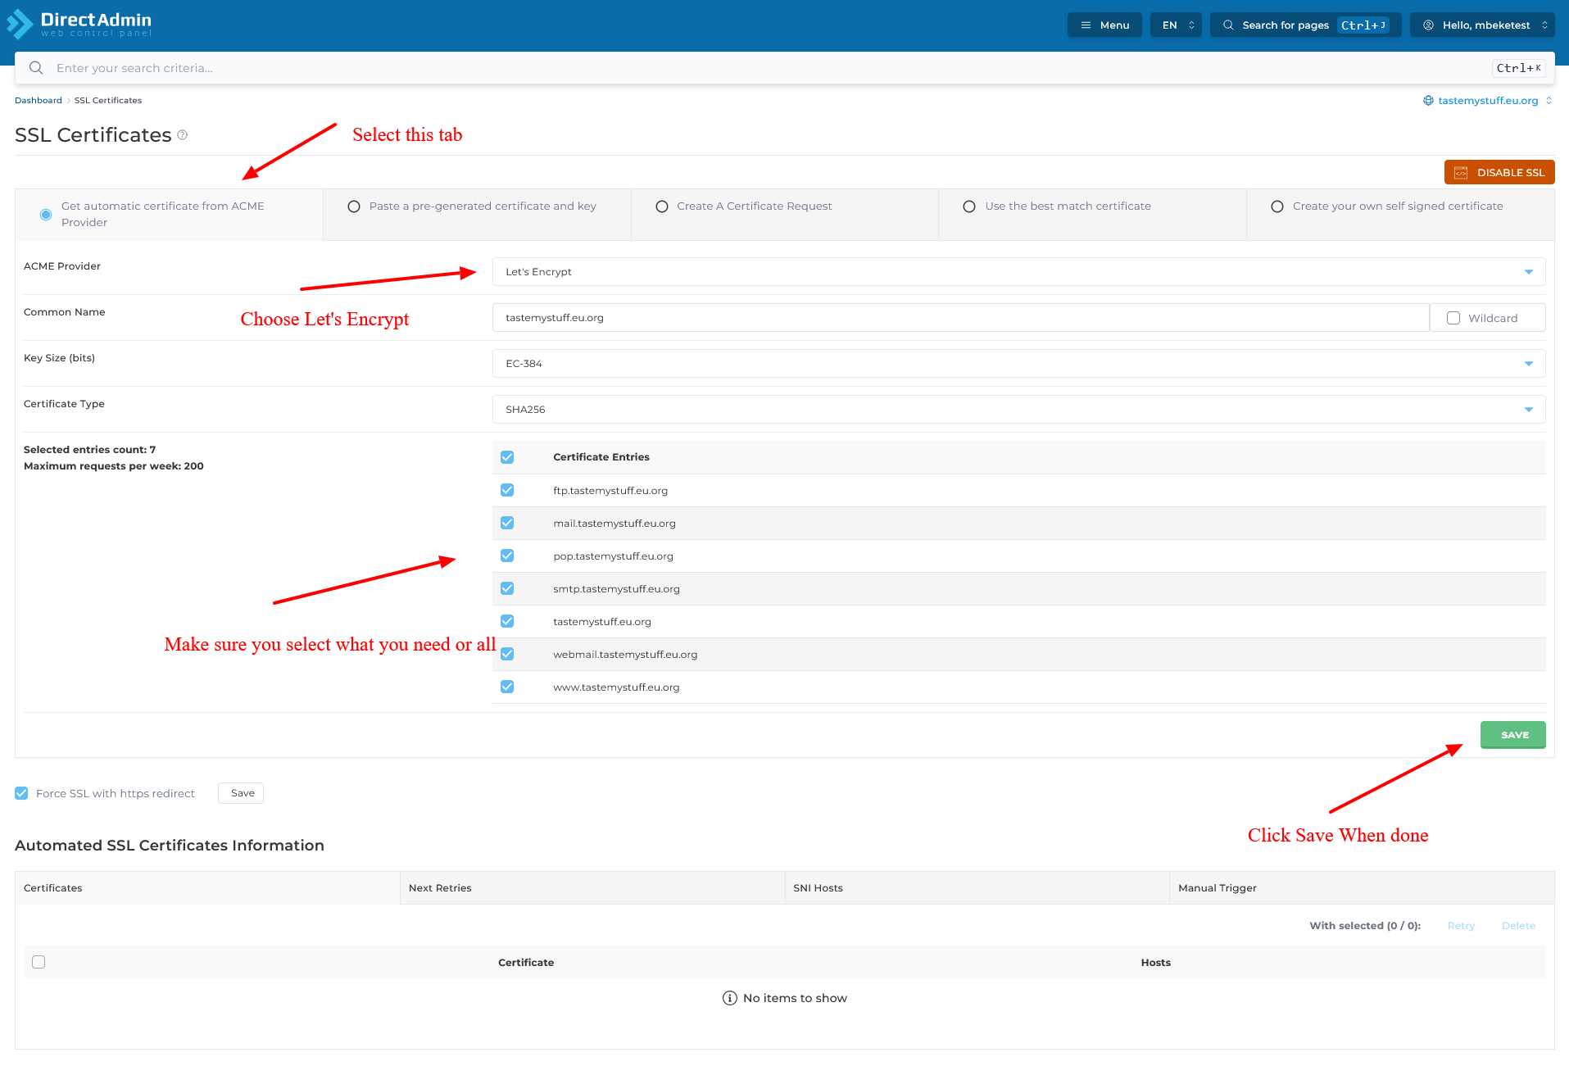Click the DirectAdmin logo icon
1569x1066 pixels.
coord(20,25)
